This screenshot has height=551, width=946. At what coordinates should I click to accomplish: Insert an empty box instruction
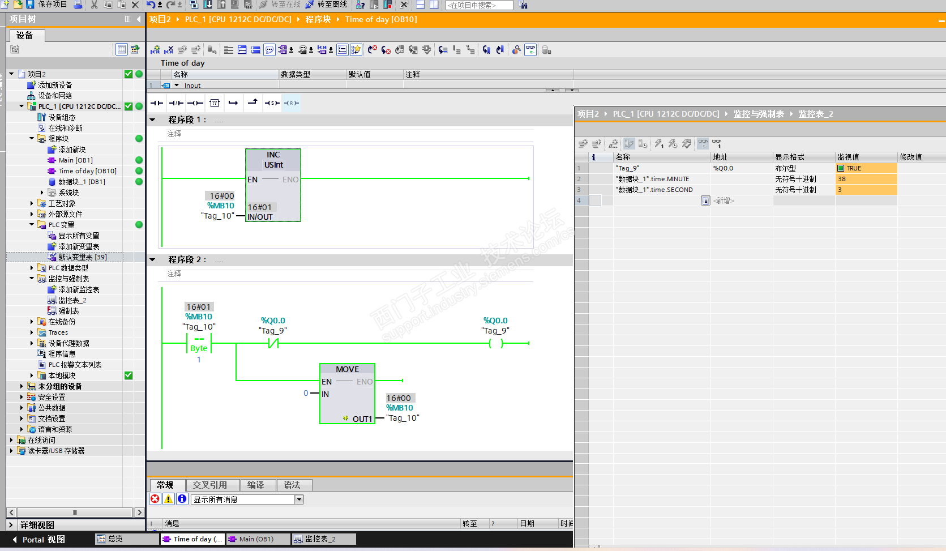(x=214, y=103)
